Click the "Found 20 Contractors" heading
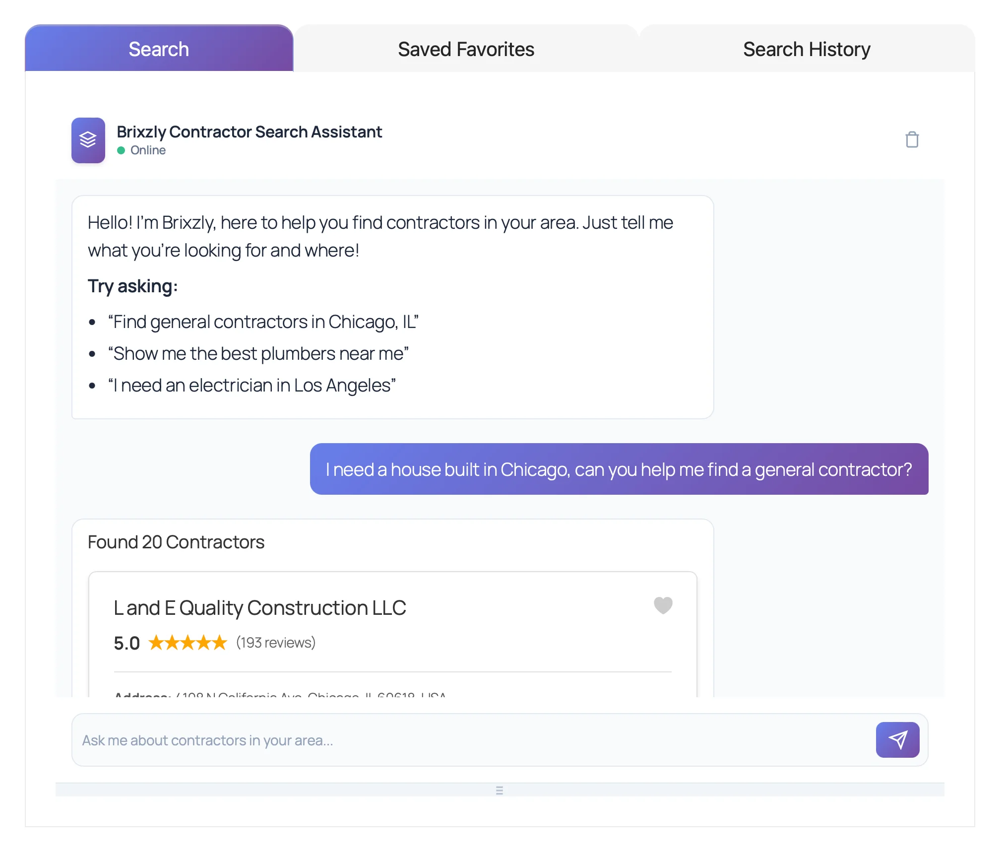Viewport: 1006px width, 855px height. tap(176, 542)
